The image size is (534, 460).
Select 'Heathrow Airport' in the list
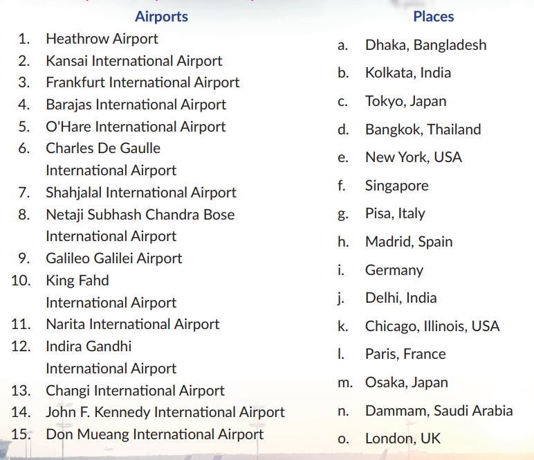coord(102,39)
